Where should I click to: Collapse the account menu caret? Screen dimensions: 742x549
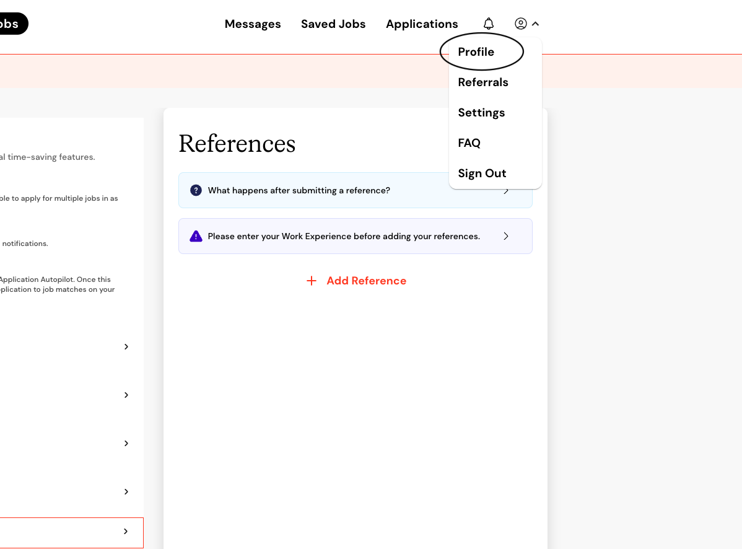pyautogui.click(x=535, y=24)
